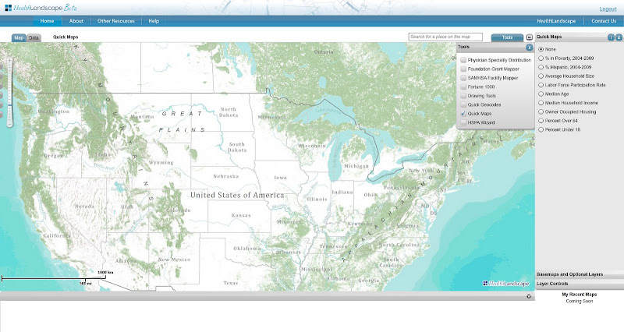624x332 pixels.
Task: Choose Average Household Size map
Action: click(541, 76)
